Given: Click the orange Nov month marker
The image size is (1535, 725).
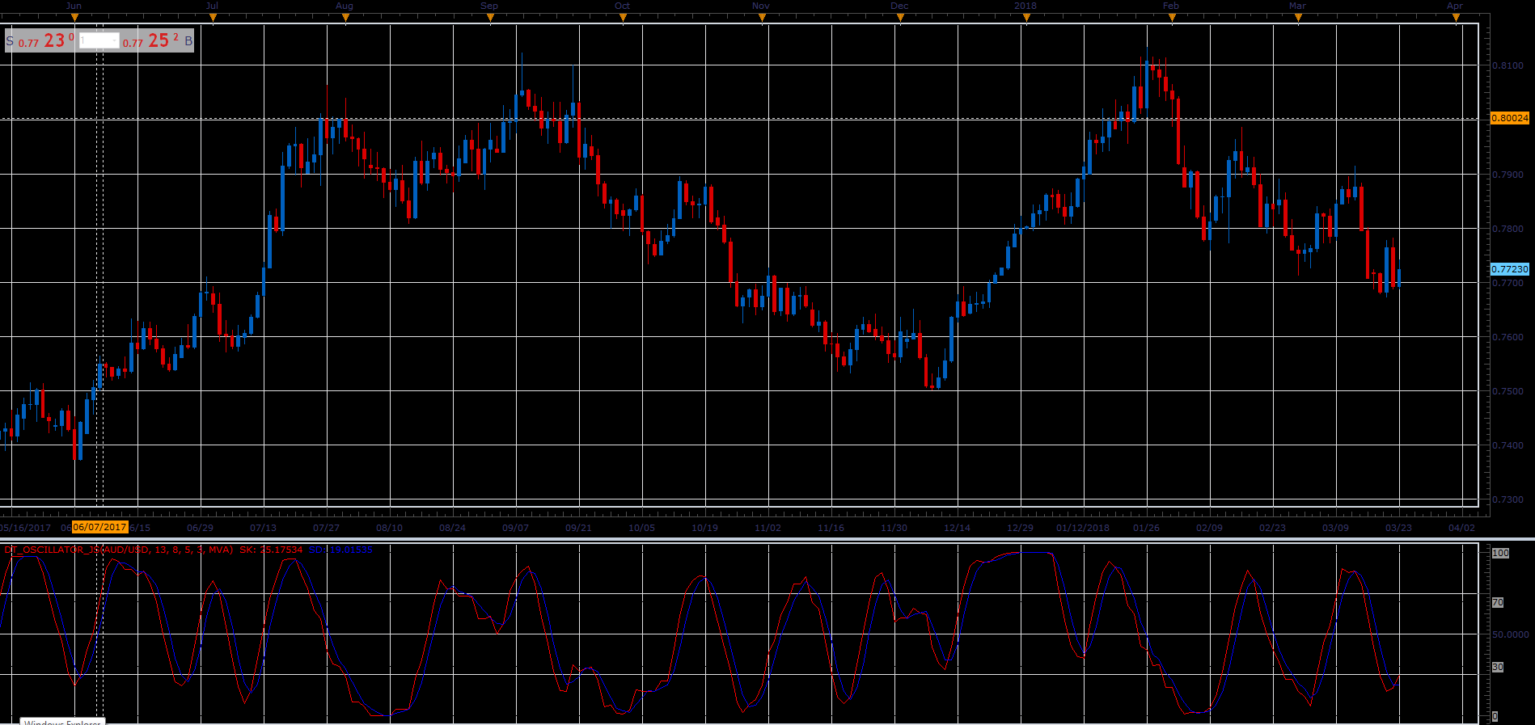Looking at the screenshot, I should pyautogui.click(x=762, y=18).
